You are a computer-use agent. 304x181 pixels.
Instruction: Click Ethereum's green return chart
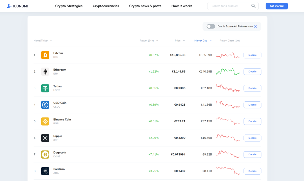tap(228, 72)
